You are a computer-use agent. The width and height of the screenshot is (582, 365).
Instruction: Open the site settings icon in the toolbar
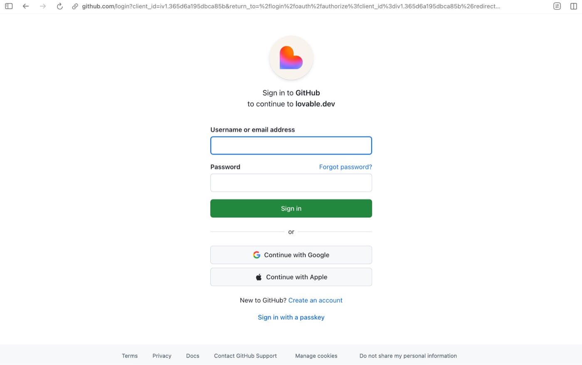[557, 6]
